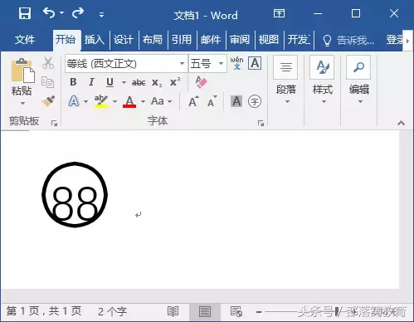Screen dimensions: 414x322
Task: Toggle subscript x₂
Action: (157, 82)
